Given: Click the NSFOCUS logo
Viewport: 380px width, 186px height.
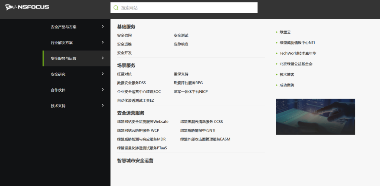Looking at the screenshot, I should point(27,7).
